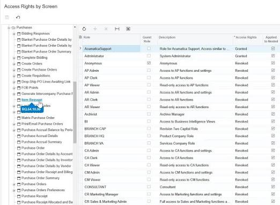The image size is (280, 205).
Task: Toggle Guest Role checkbox for Anonymous
Action: click(149, 63)
